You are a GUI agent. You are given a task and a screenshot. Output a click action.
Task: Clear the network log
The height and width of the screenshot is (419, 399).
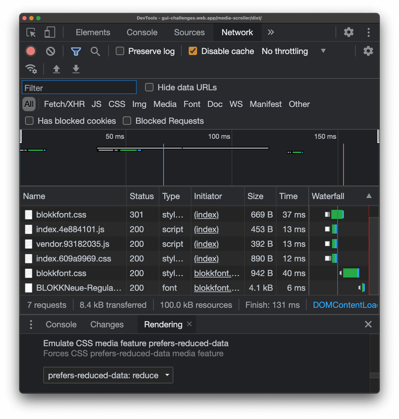(x=51, y=51)
